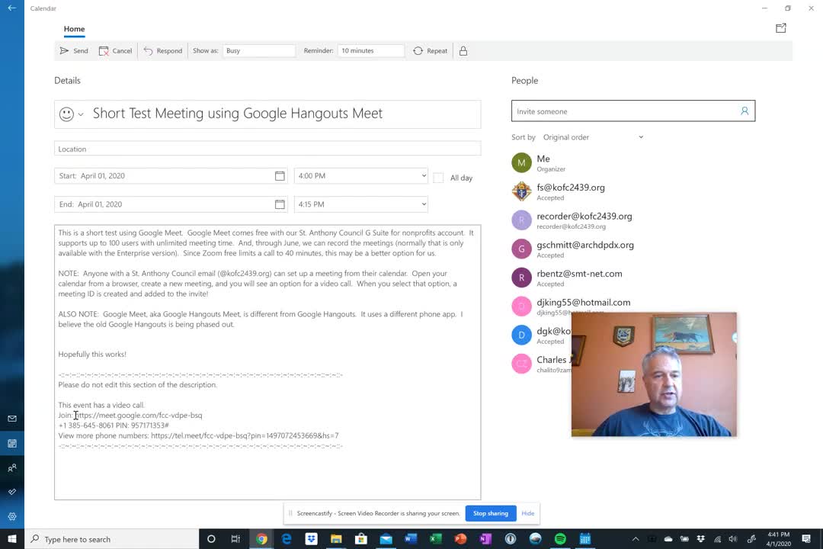Click Stop sharing in the Screencastify bar
Viewport: 823px width, 549px height.
click(x=491, y=513)
